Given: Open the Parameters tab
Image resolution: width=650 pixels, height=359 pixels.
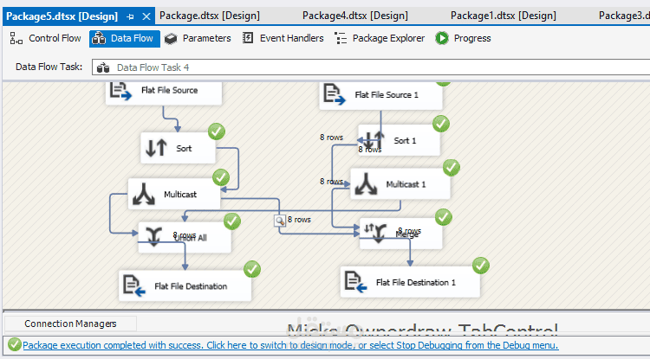Looking at the screenshot, I should pyautogui.click(x=198, y=38).
